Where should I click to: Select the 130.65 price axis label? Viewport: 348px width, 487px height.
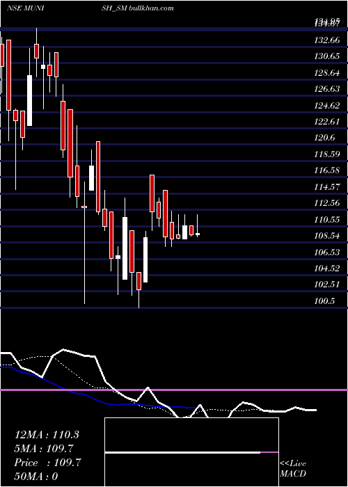pos(327,56)
